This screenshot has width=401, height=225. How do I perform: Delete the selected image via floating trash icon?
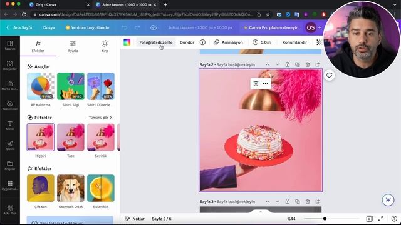click(256, 83)
